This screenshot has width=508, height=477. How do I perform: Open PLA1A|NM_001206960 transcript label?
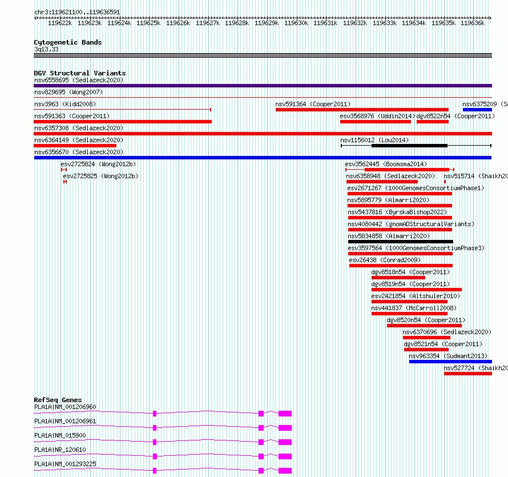(65, 407)
